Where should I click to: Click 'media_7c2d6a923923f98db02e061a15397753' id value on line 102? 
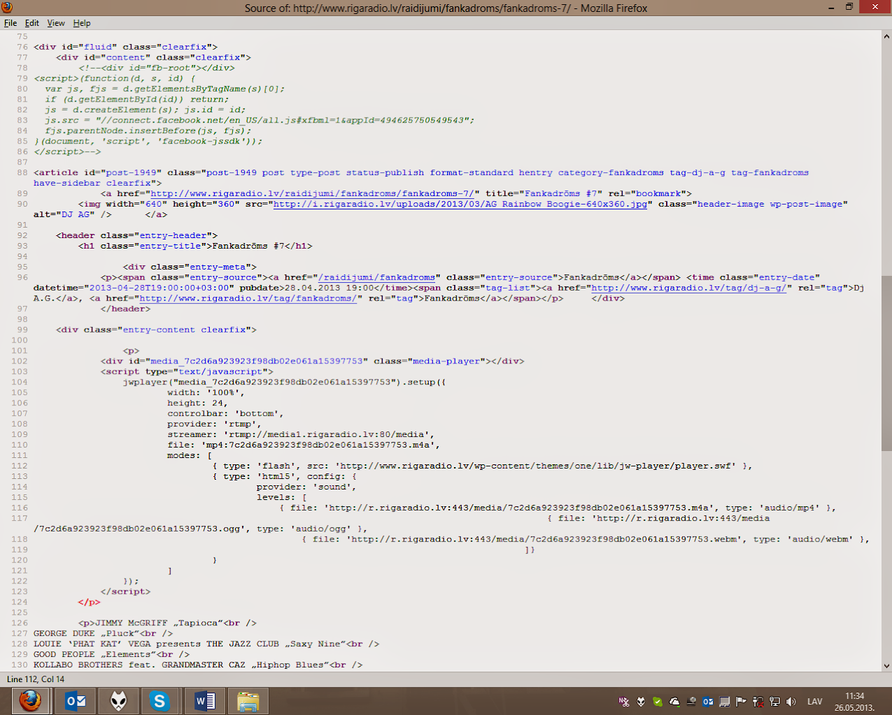pyautogui.click(x=257, y=361)
